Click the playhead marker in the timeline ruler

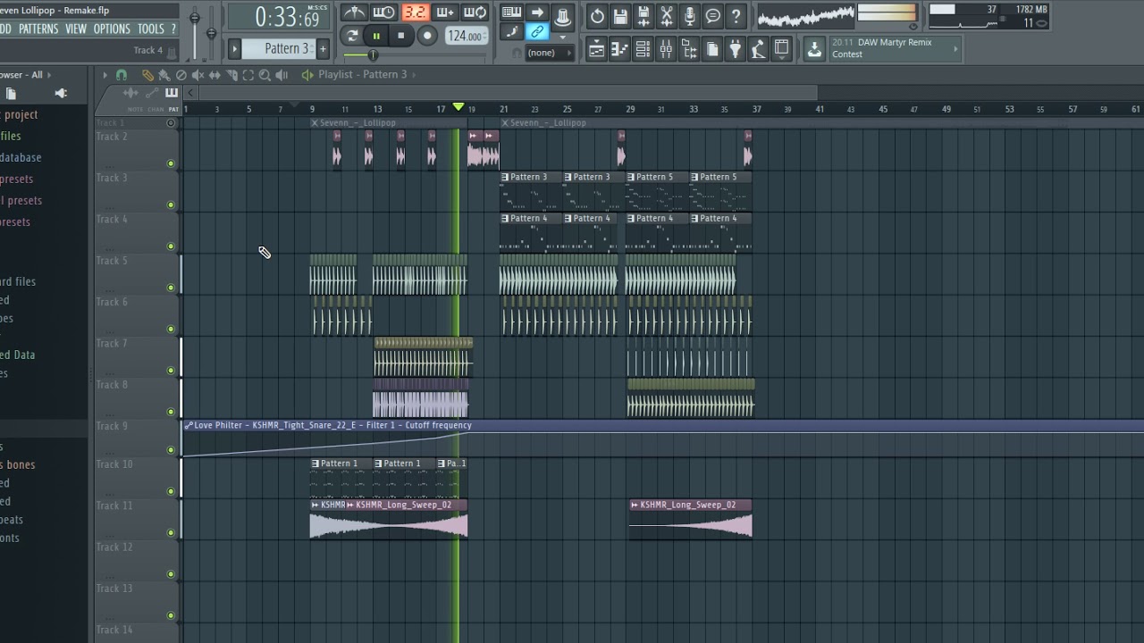click(458, 107)
